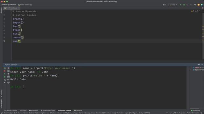
Task: Click the Python interpreter selector in the status bar
Action: 193,113
